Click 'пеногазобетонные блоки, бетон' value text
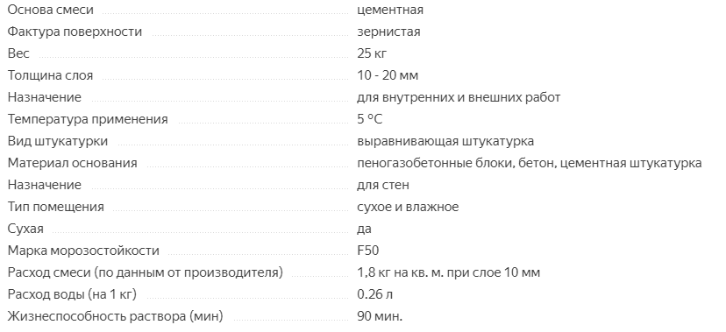The width and height of the screenshot is (726, 332). (456, 163)
